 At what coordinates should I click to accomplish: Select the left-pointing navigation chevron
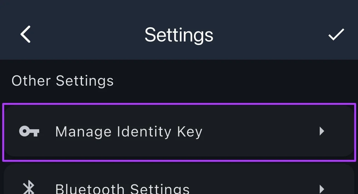click(26, 34)
